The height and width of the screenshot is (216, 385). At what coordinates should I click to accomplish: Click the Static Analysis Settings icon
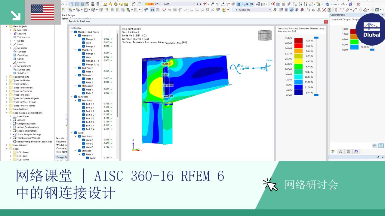15,134
